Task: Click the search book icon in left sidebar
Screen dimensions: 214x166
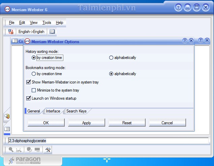Action: tap(7, 117)
